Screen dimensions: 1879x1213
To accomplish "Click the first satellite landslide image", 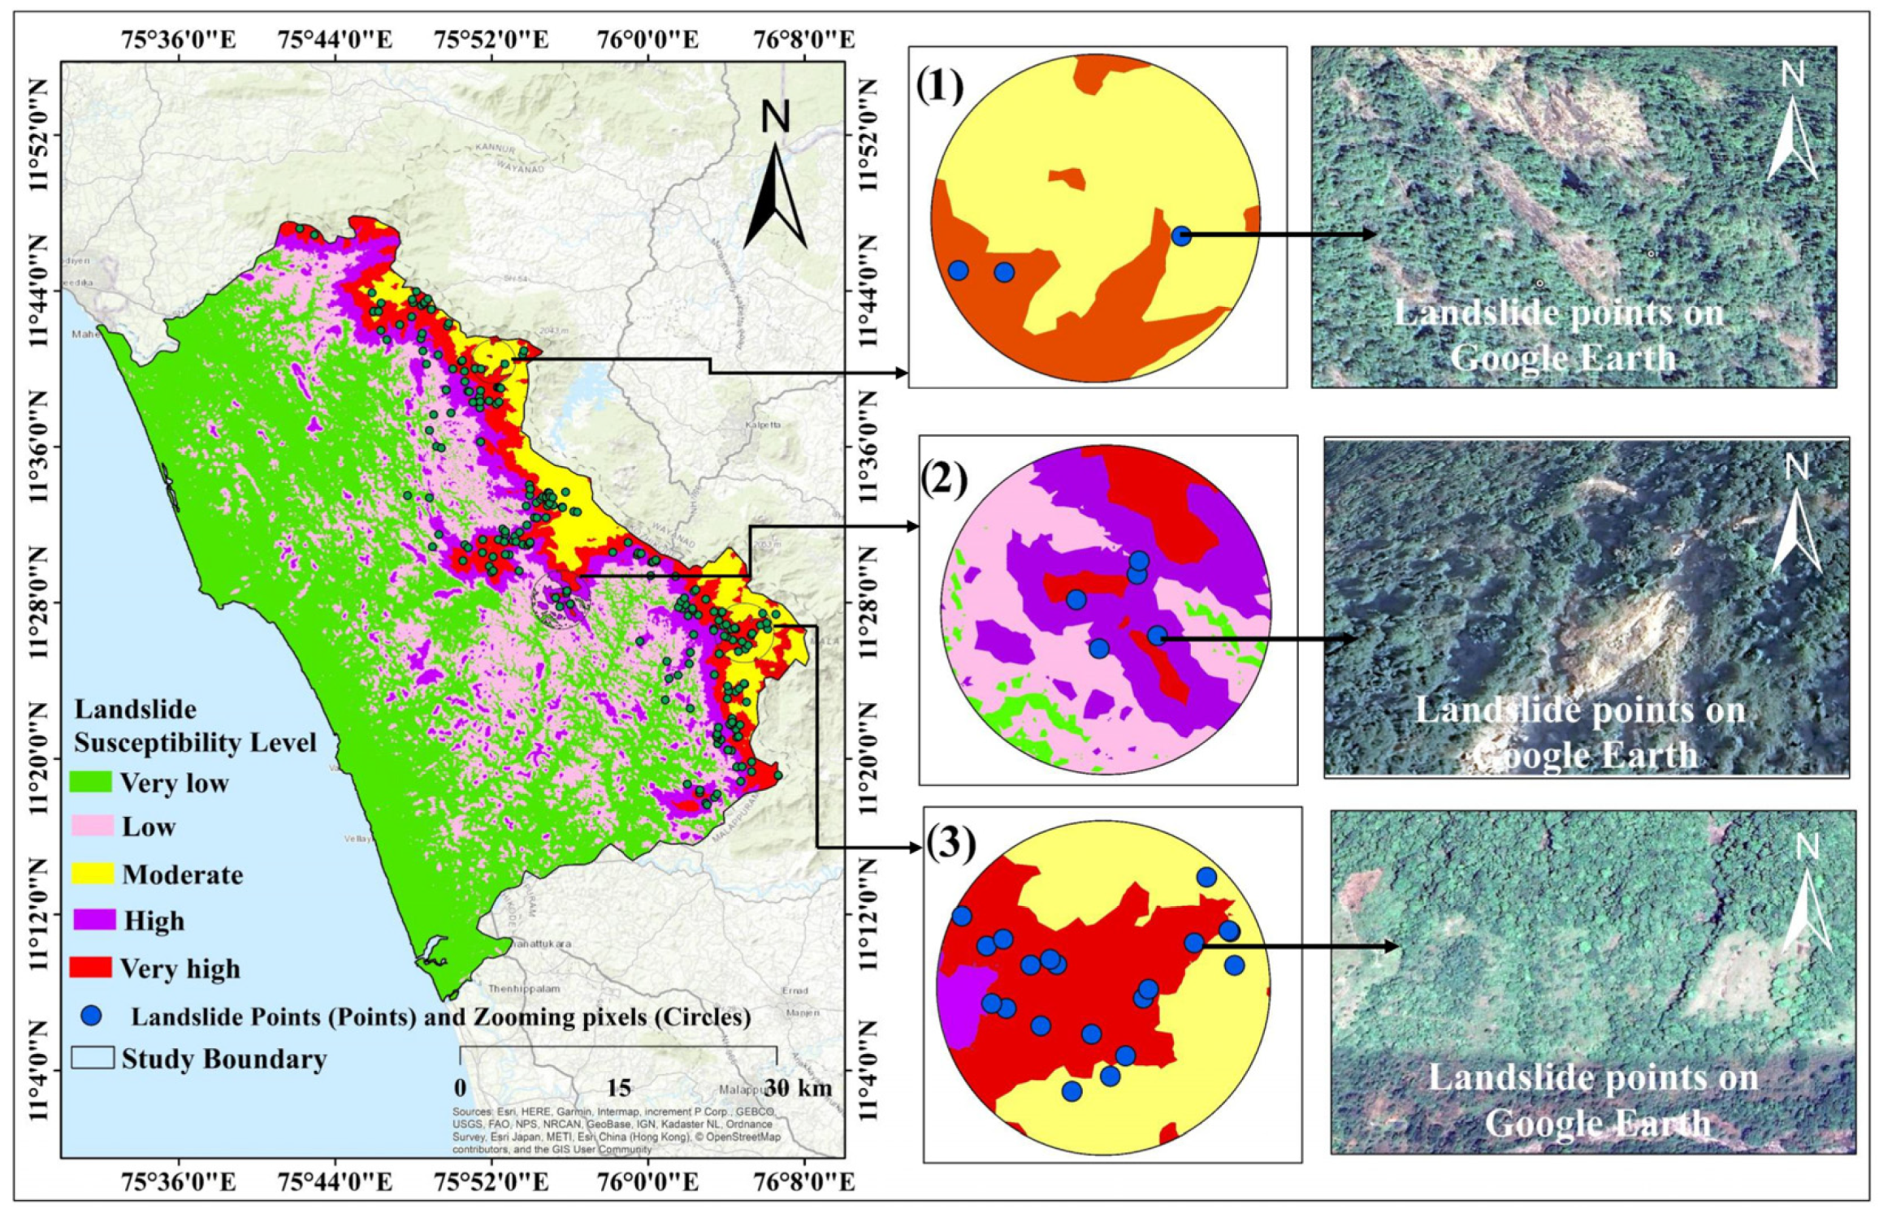I will click(x=1572, y=217).
